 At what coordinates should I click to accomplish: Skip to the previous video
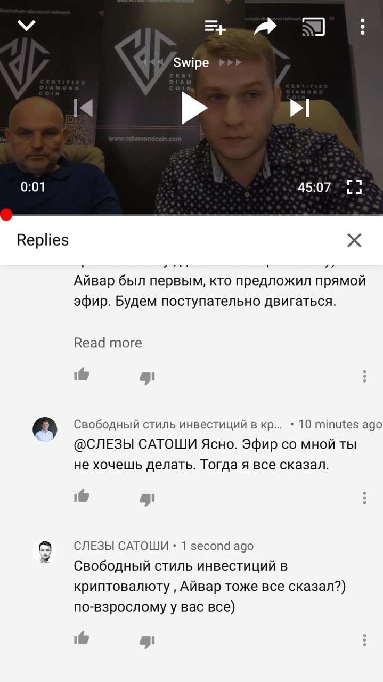(84, 108)
